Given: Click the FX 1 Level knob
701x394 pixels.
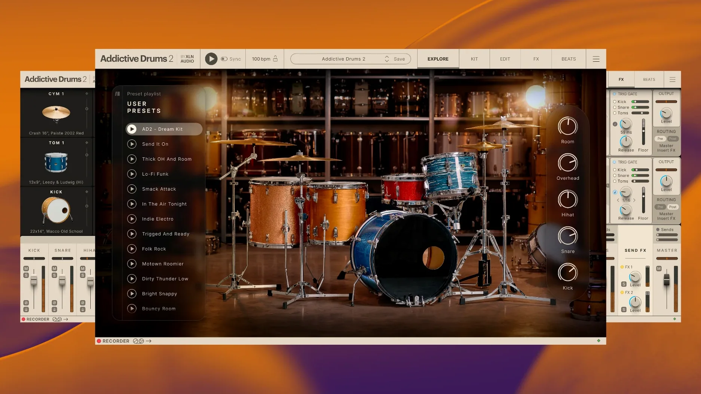Looking at the screenshot, I should [635, 277].
